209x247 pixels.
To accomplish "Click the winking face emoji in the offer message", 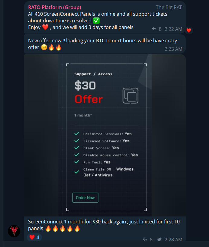I will point(44,47).
